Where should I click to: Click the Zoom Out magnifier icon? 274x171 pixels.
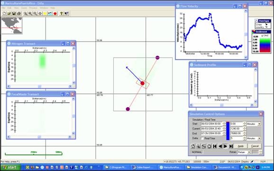coord(35,13)
